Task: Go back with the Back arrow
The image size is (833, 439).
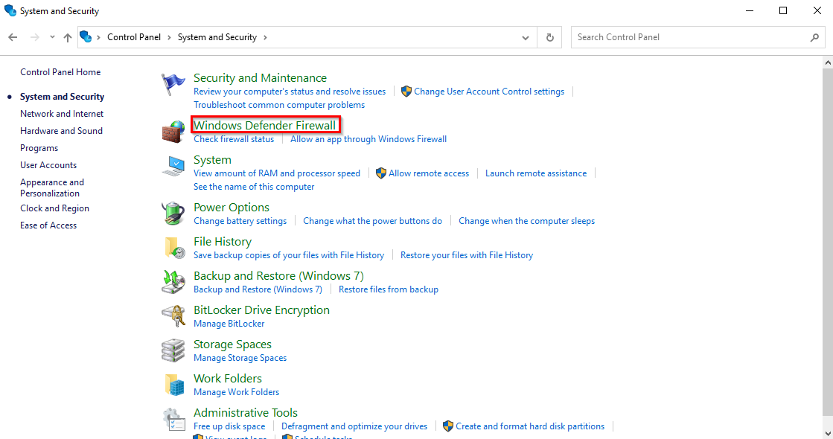Action: point(13,37)
